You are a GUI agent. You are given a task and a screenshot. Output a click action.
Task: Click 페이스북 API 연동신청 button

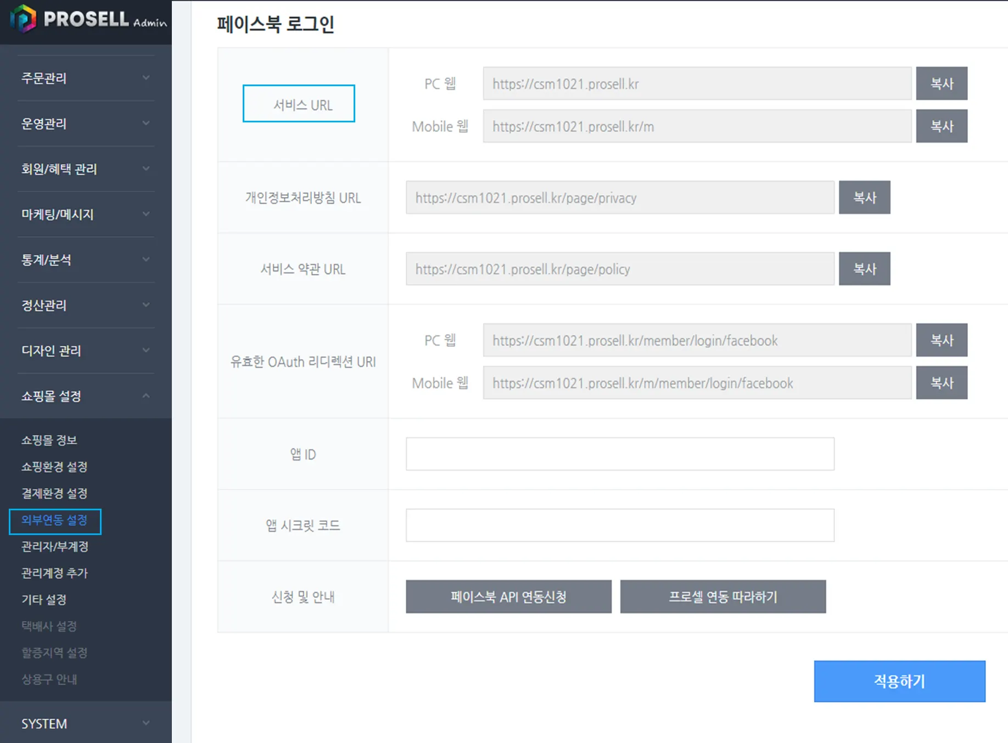pos(508,596)
